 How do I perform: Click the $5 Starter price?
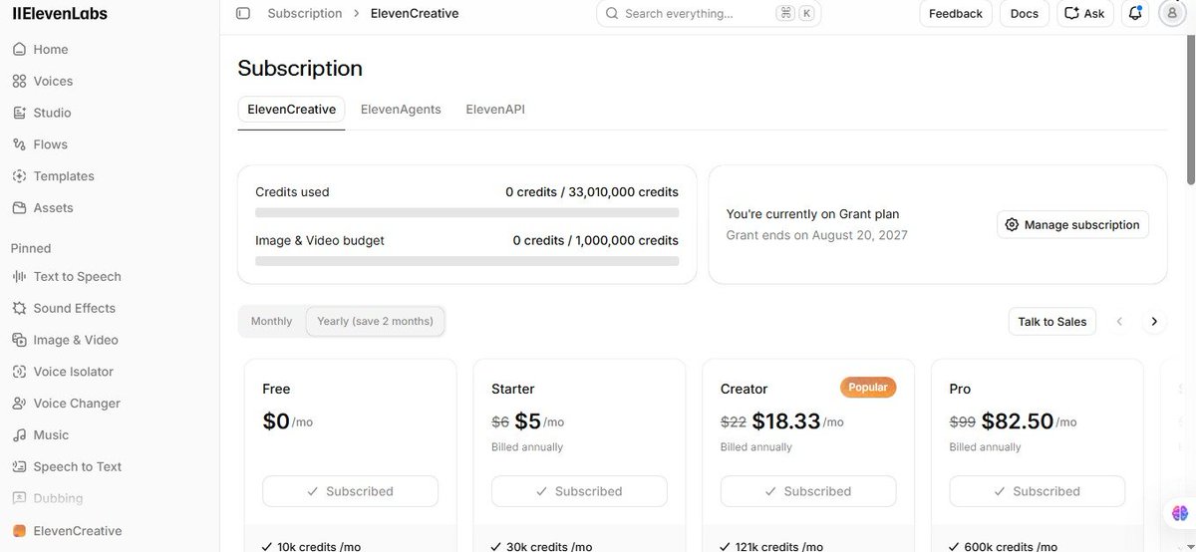pyautogui.click(x=527, y=421)
